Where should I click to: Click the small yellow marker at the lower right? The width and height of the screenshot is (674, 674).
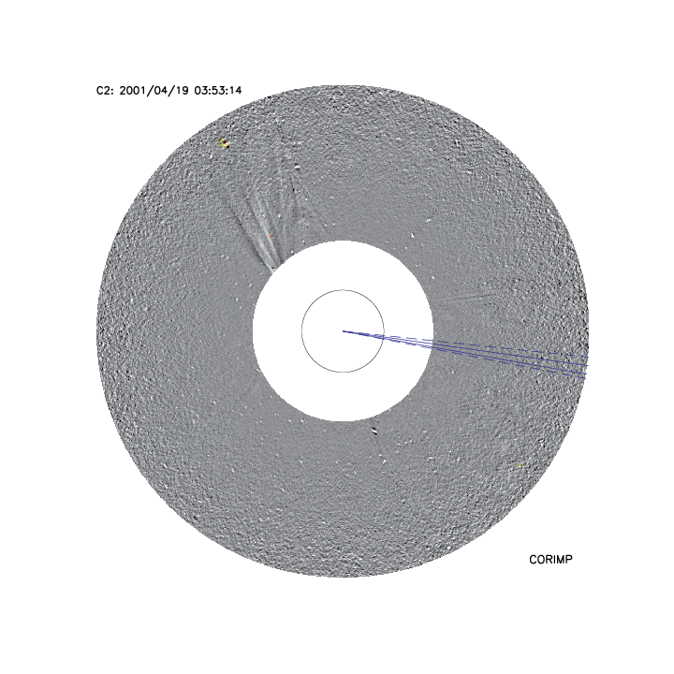tap(520, 465)
